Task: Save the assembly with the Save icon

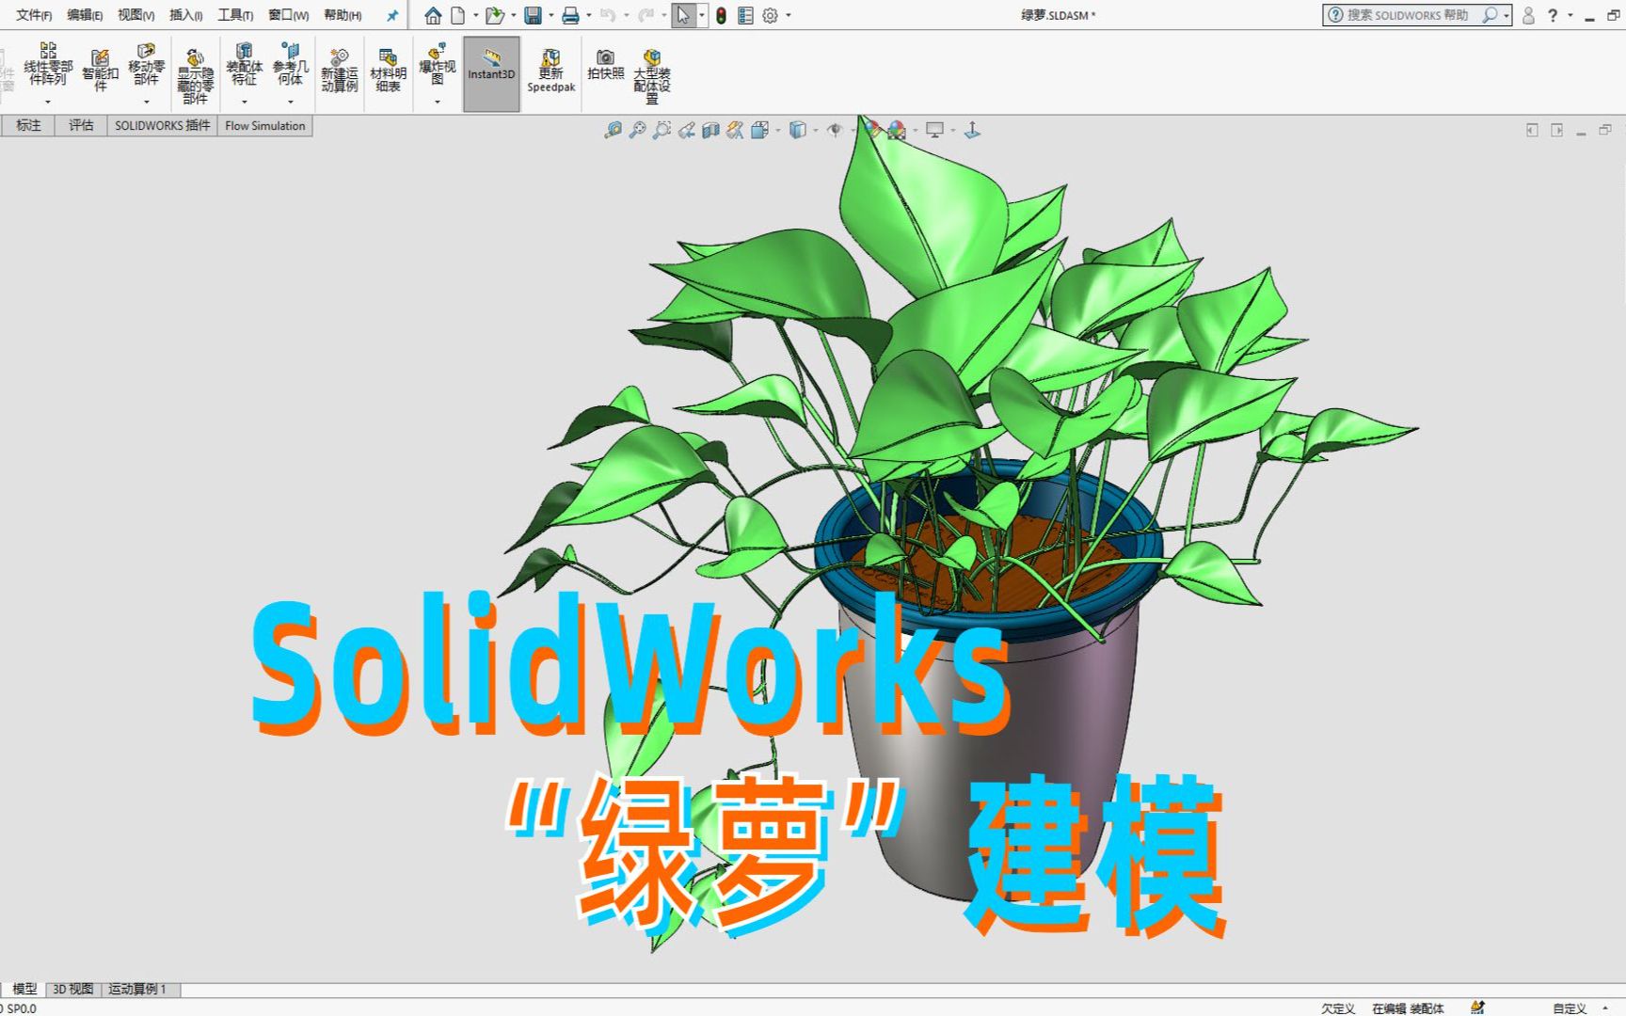Action: (x=533, y=15)
